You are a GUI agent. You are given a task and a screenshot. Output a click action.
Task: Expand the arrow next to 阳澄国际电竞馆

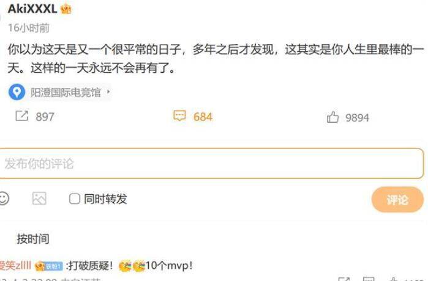tap(108, 92)
